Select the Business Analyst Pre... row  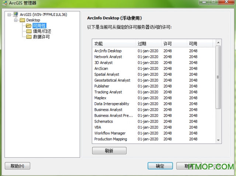[x=153, y=115]
